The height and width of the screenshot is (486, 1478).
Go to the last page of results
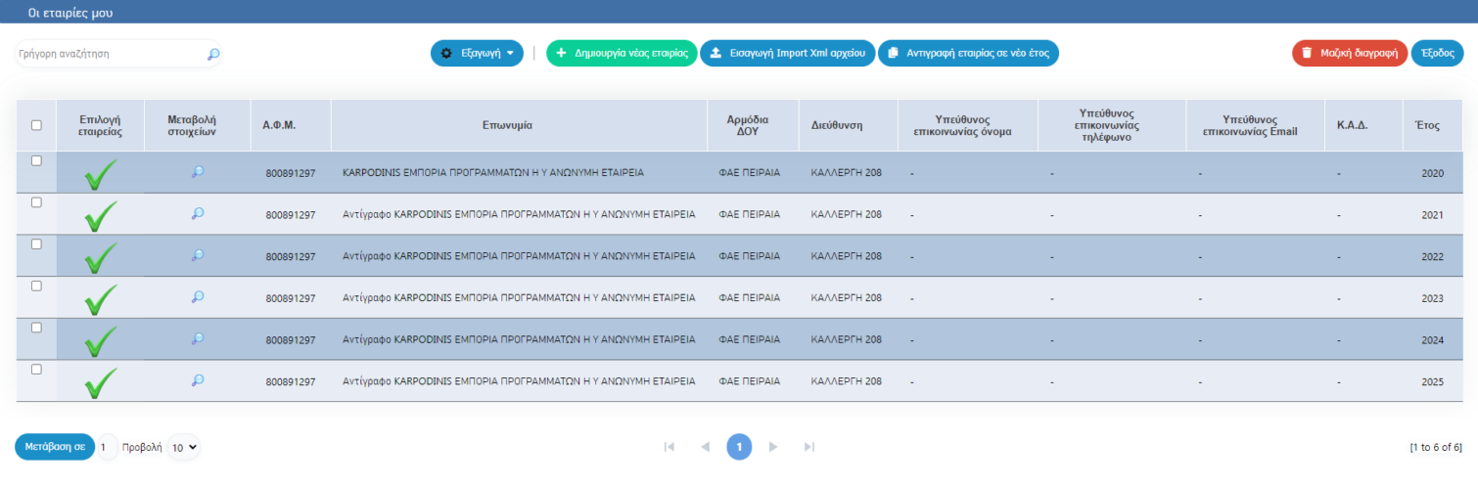pos(808,447)
